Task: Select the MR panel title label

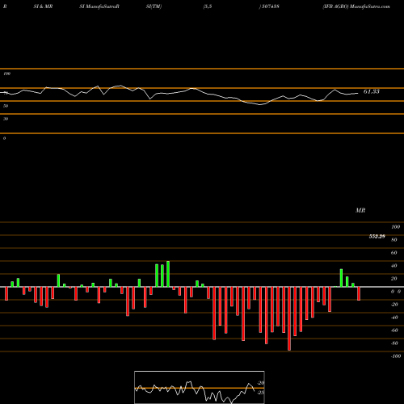Action: (360, 210)
